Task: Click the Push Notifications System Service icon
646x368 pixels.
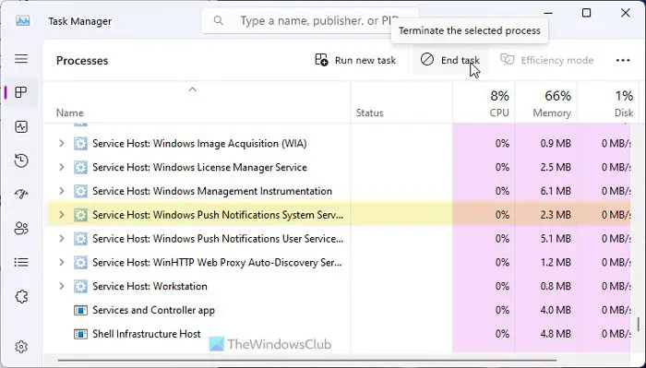Action: click(80, 215)
